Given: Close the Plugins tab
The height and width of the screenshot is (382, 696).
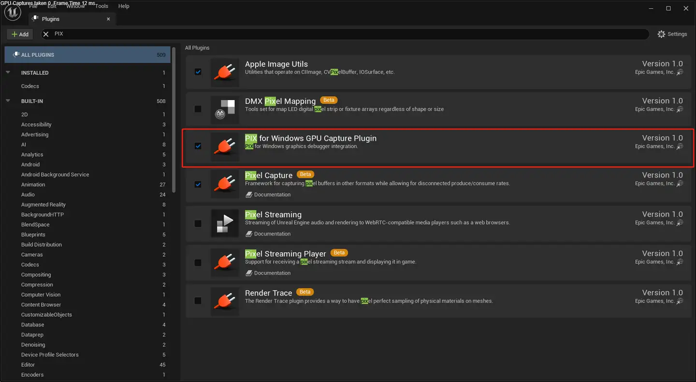Looking at the screenshot, I should pyautogui.click(x=108, y=19).
